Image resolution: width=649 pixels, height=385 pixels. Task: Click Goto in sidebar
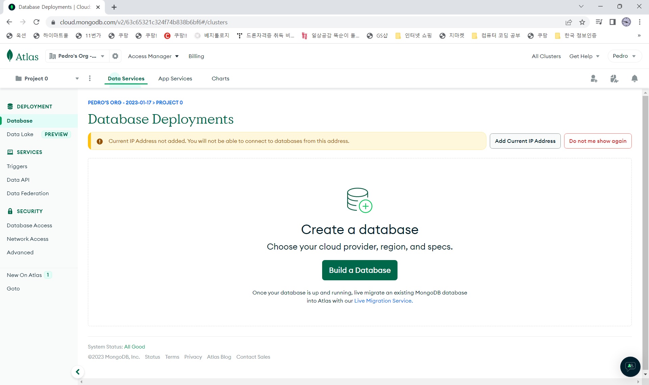point(13,288)
